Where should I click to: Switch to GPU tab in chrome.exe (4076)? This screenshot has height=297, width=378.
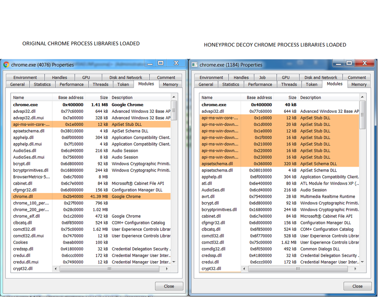(x=86, y=77)
